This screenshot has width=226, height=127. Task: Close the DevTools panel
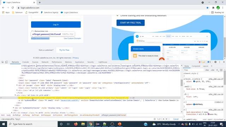pyautogui.click(x=224, y=62)
